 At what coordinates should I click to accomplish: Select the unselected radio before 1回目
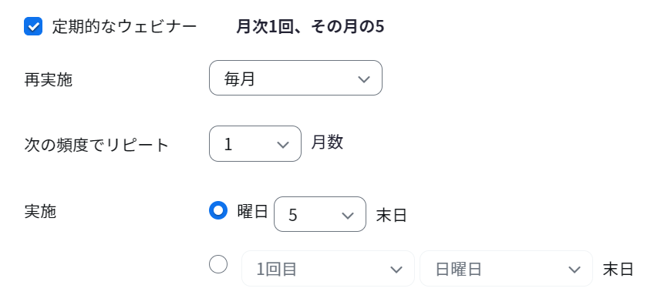click(x=218, y=264)
